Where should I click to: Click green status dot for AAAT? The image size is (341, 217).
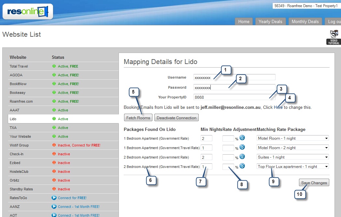(54, 110)
